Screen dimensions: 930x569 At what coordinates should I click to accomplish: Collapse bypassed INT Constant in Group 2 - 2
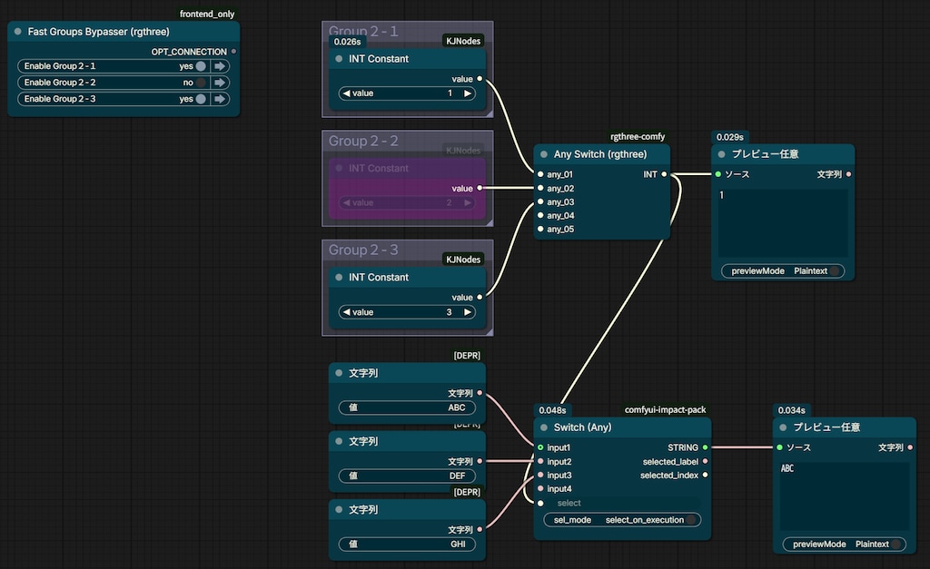click(339, 168)
